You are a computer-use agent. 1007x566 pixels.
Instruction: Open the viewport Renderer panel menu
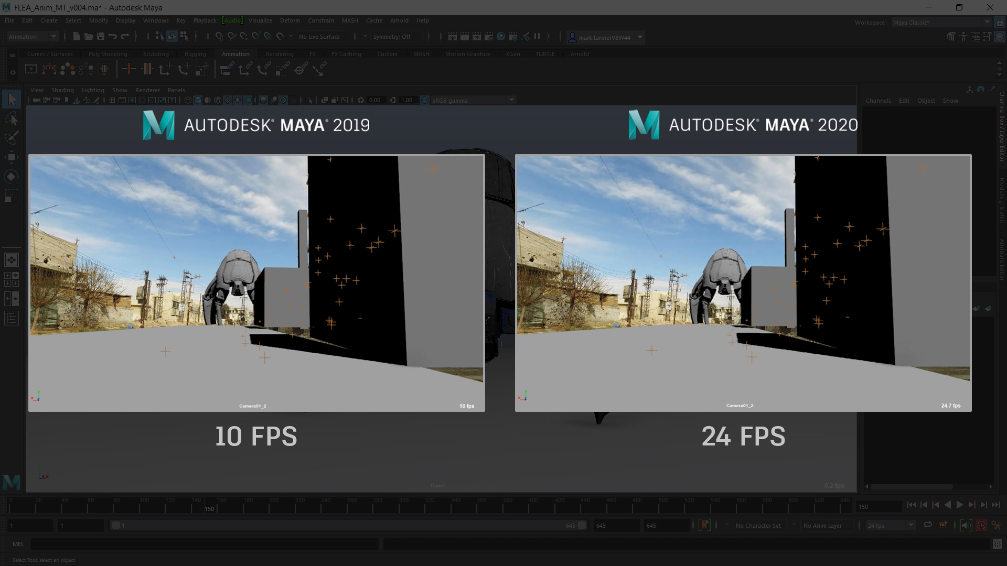click(147, 90)
